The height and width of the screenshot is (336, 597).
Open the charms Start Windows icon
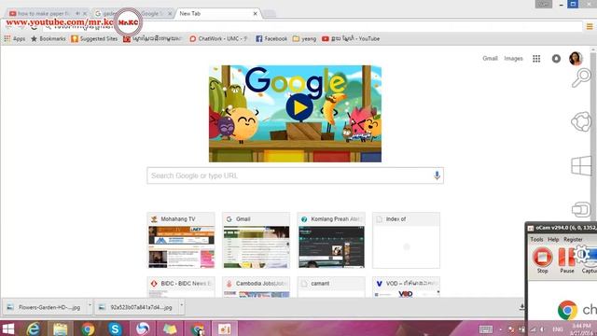581,166
